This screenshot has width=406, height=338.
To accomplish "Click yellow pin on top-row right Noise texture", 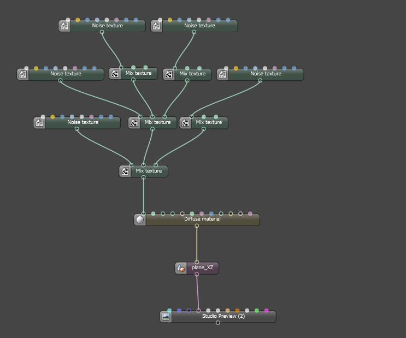I will [170, 20].
